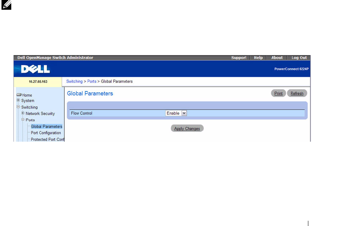338x226 pixels.
Task: Click the Dell OpenManage Switch Administrator title
Action: [x=55, y=58]
